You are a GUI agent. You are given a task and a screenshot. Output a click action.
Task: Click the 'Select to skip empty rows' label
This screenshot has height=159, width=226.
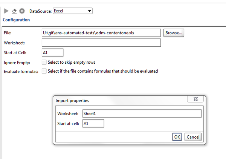click(x=72, y=62)
